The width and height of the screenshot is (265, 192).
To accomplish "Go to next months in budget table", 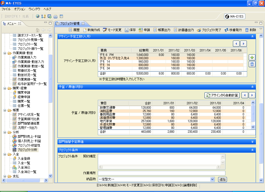I will [252, 95].
